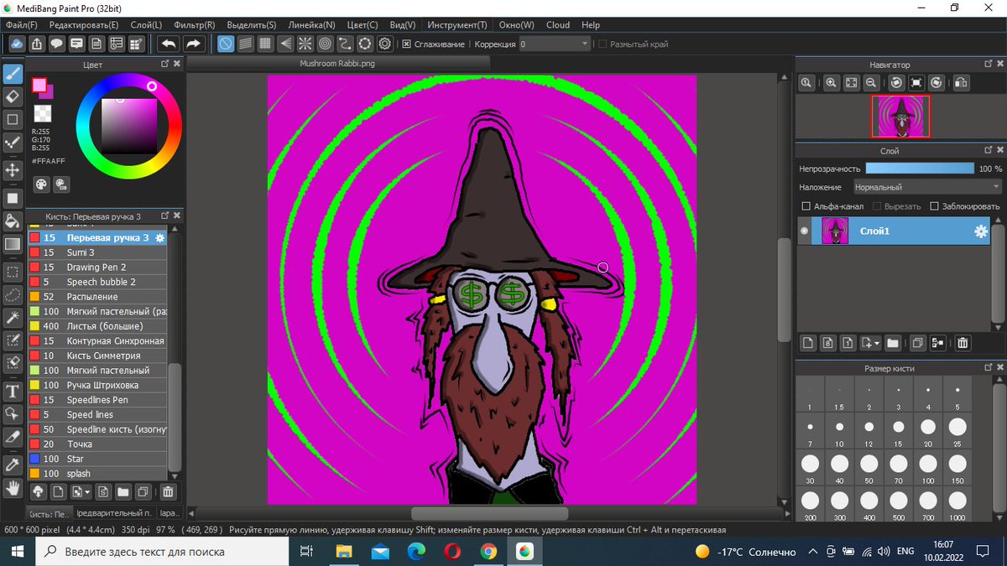Open the Наложение blend mode dropdown
The image size is (1007, 566).
(x=927, y=187)
